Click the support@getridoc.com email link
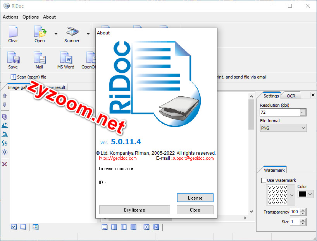This screenshot has height=241, width=317. tap(193, 158)
